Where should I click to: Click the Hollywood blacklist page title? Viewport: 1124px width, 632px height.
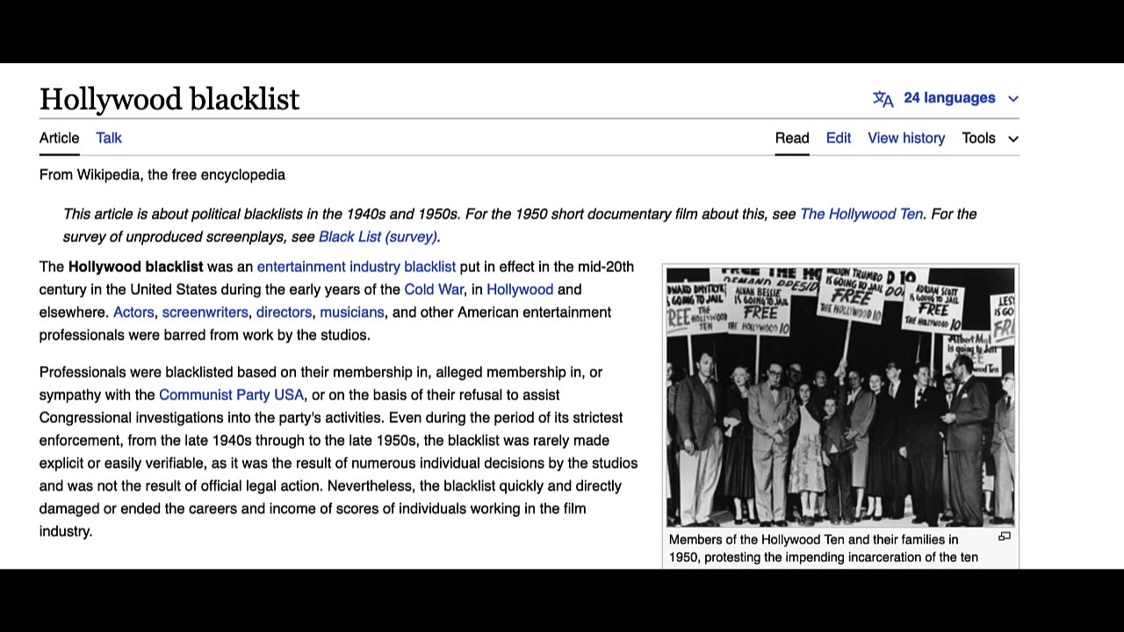169,99
